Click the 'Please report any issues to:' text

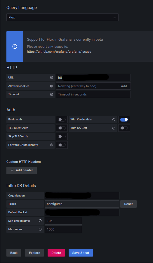(48, 47)
